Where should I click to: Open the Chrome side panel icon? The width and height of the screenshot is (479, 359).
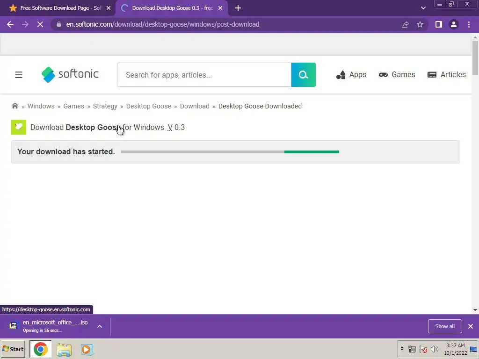(439, 24)
